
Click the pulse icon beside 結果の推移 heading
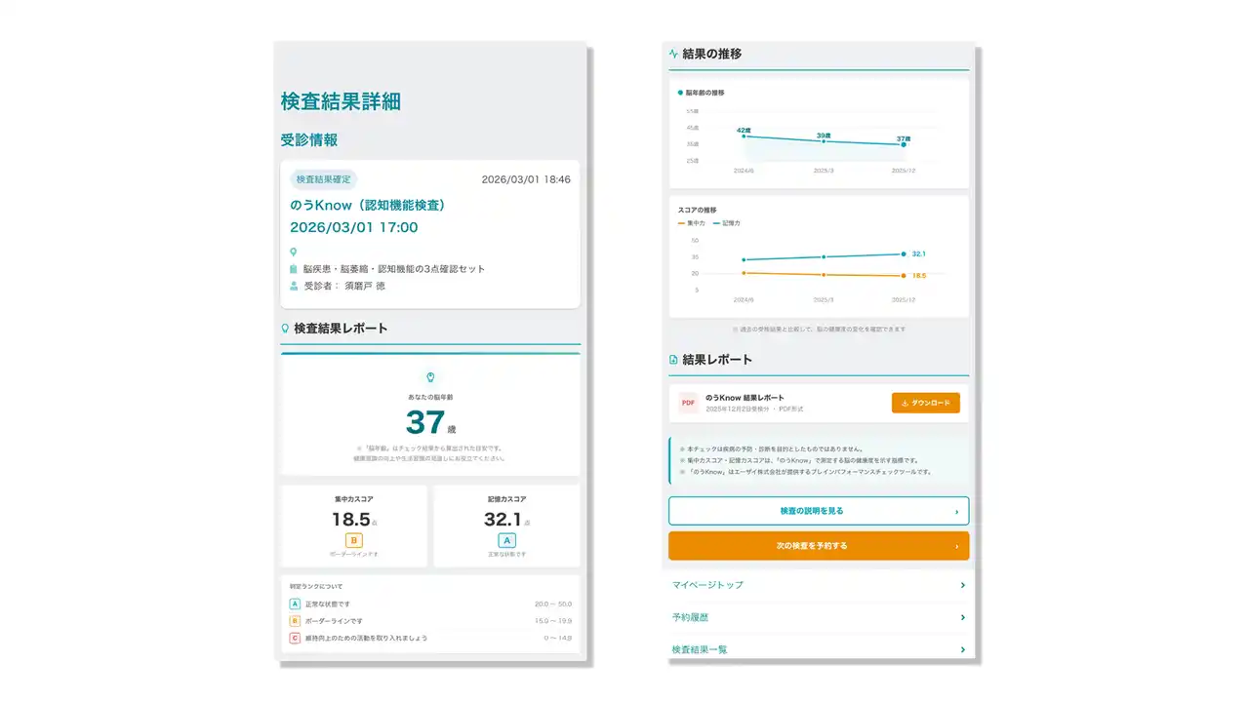point(673,55)
